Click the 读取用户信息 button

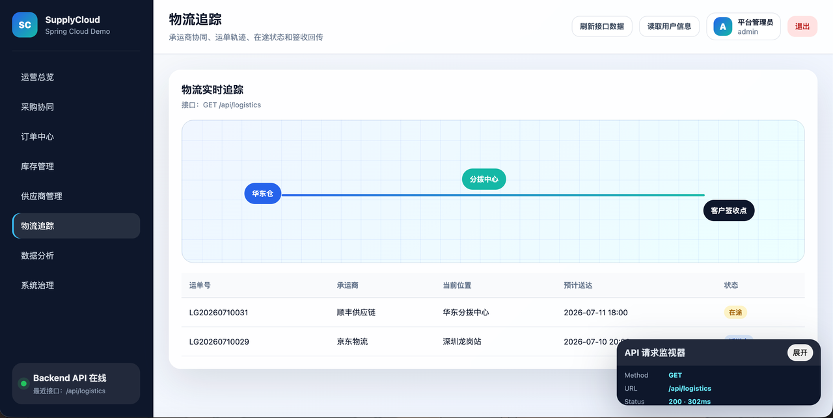(x=669, y=27)
